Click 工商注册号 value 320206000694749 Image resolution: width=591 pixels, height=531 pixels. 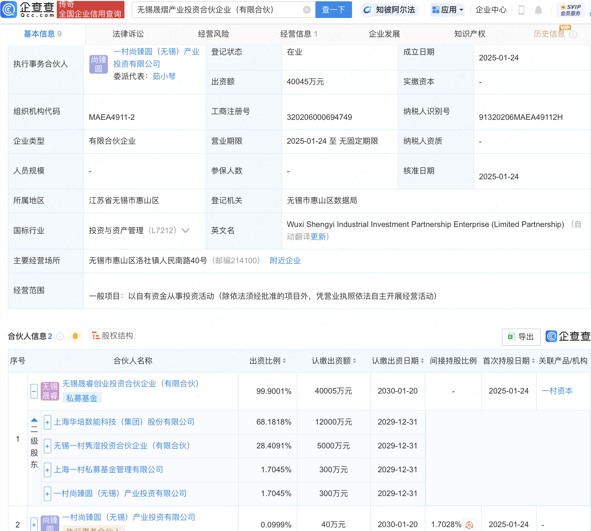pos(319,117)
